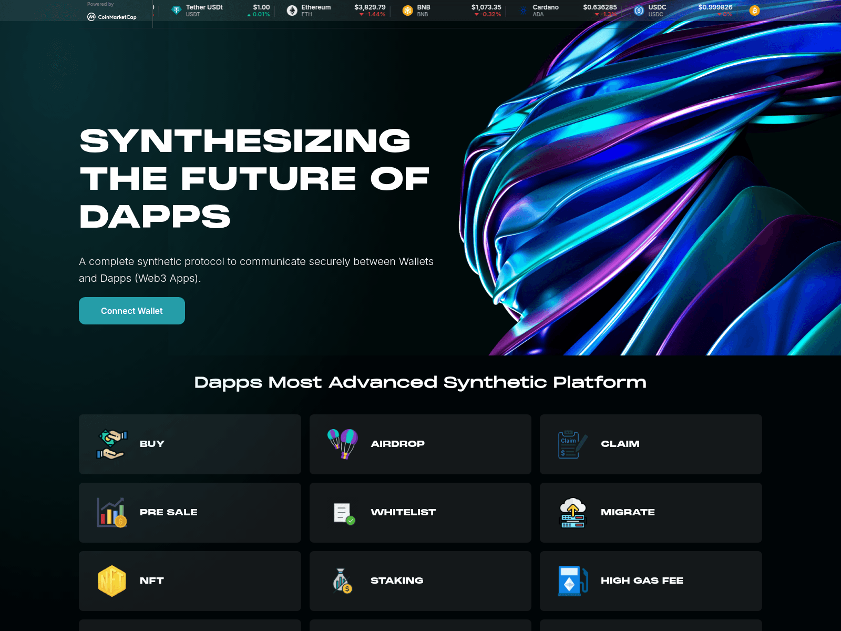The width and height of the screenshot is (841, 631).
Task: Click the BUY hands-with-money icon
Action: 112,444
